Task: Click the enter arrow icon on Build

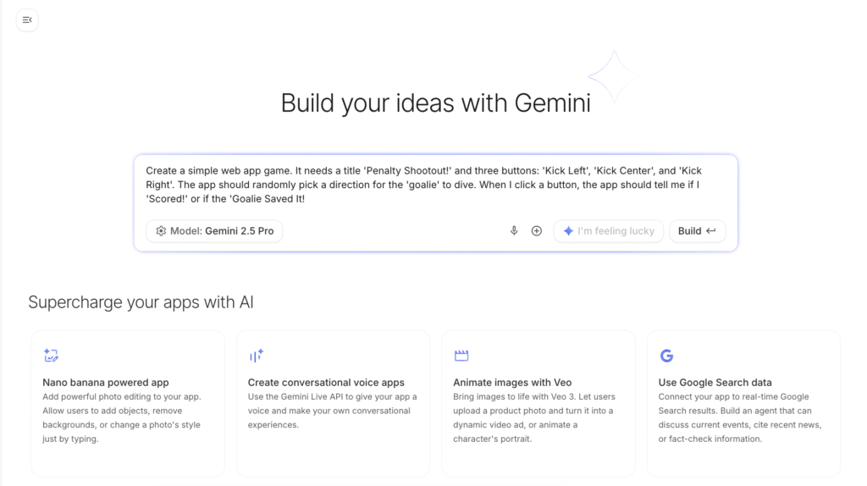Action: pos(711,231)
